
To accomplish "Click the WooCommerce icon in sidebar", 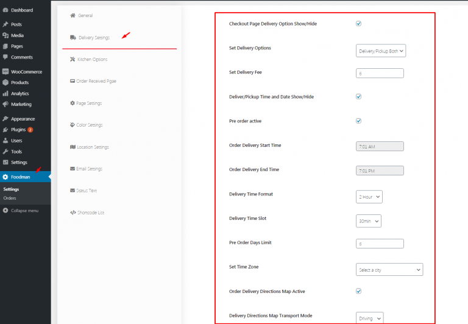I will coord(5,72).
